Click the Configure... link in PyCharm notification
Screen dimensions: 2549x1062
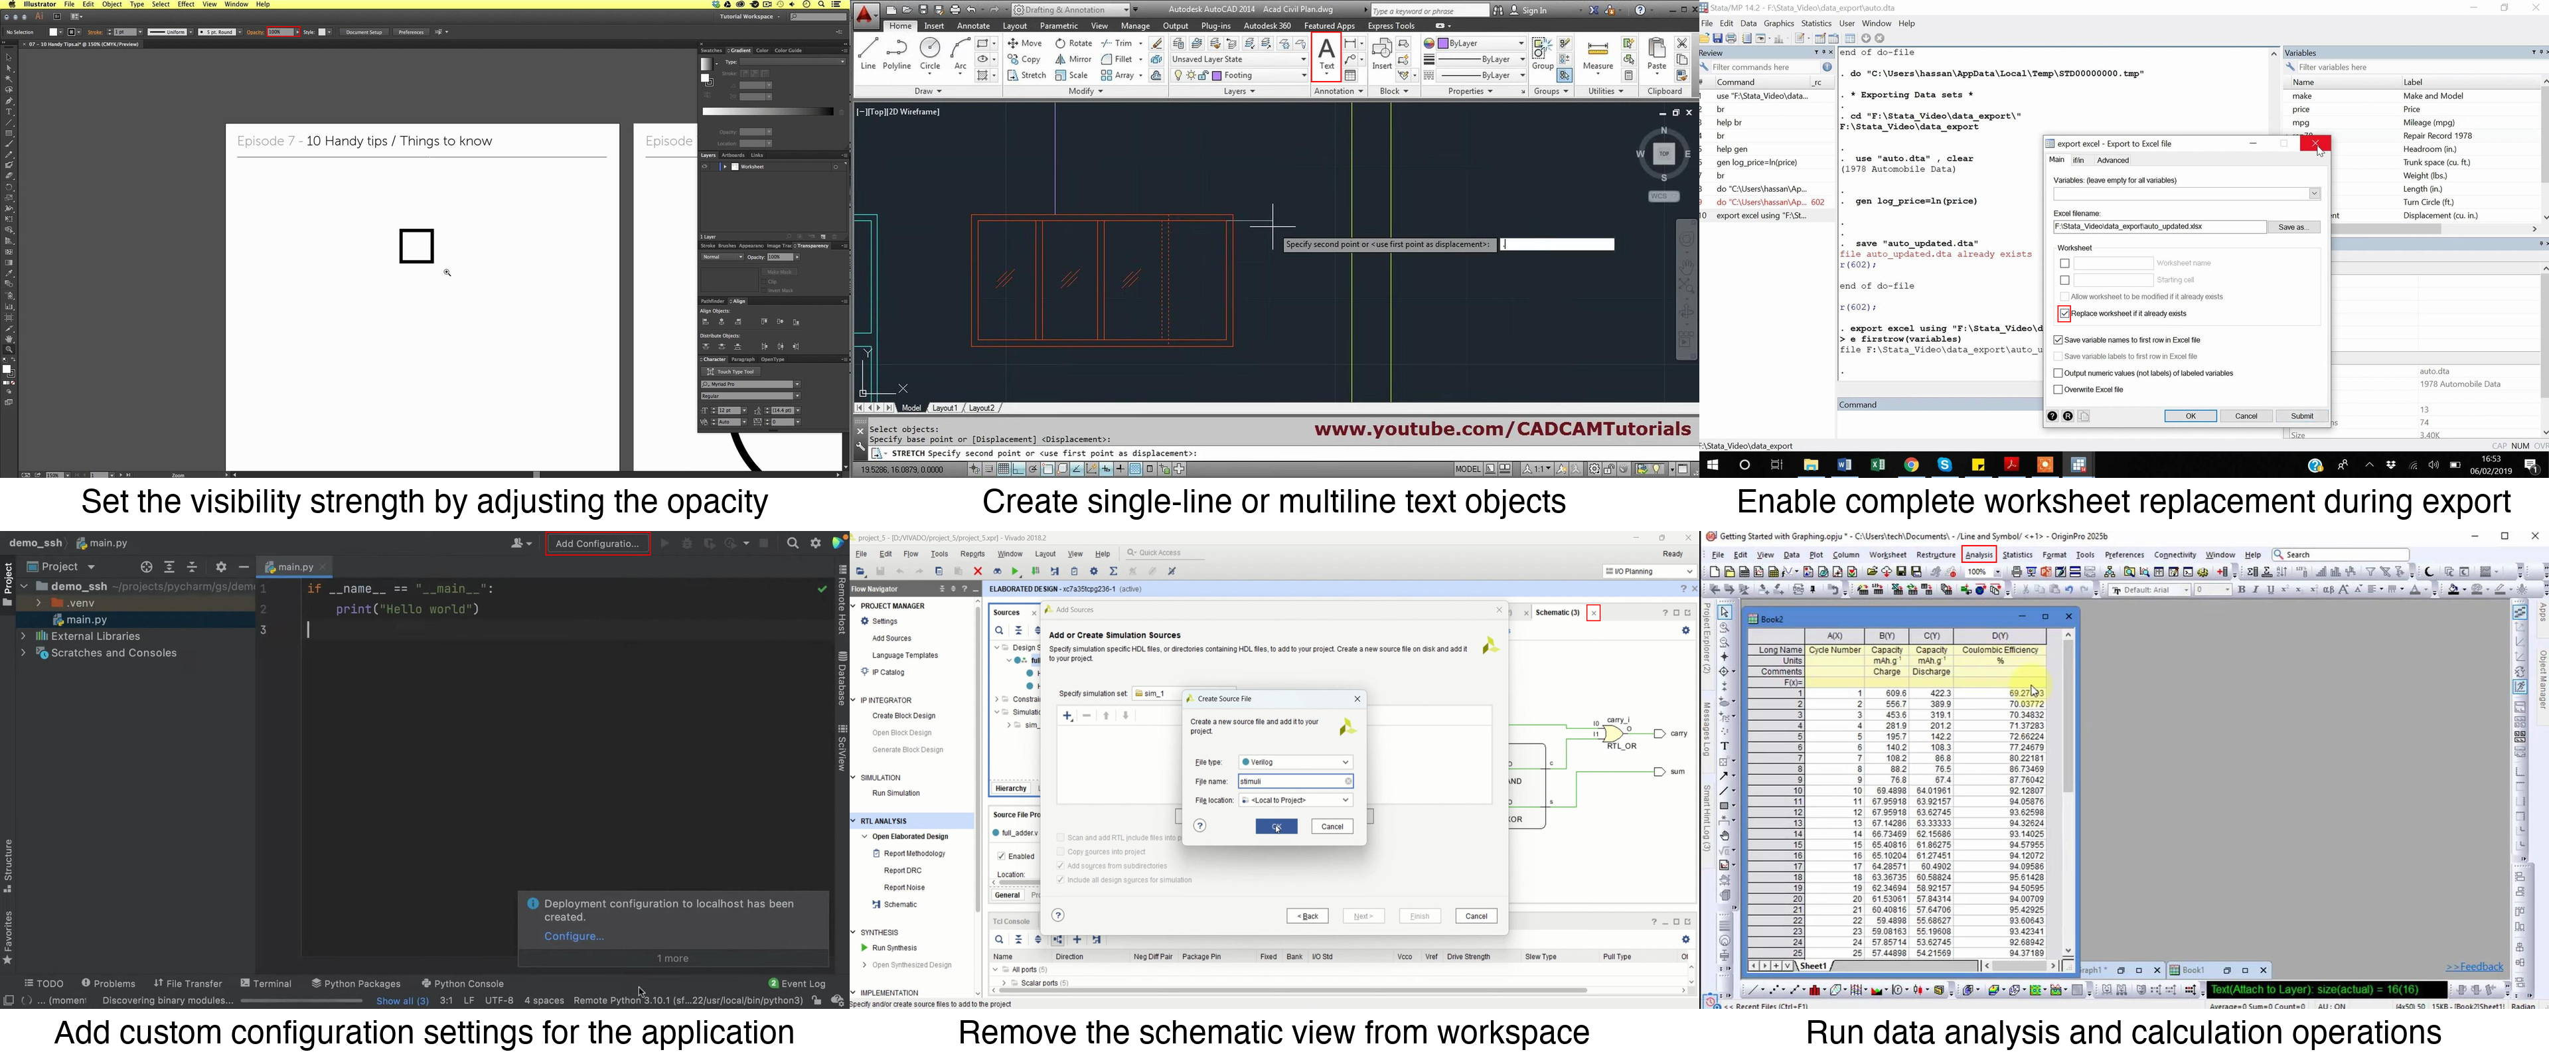pyautogui.click(x=574, y=937)
